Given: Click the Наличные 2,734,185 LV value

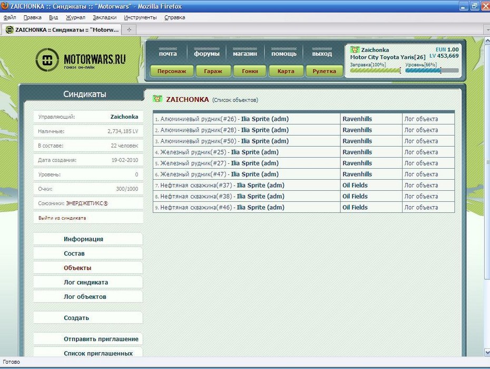Looking at the screenshot, I should (x=123, y=131).
